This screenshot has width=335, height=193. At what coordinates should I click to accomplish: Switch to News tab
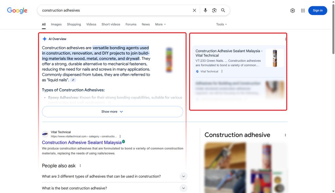146,24
